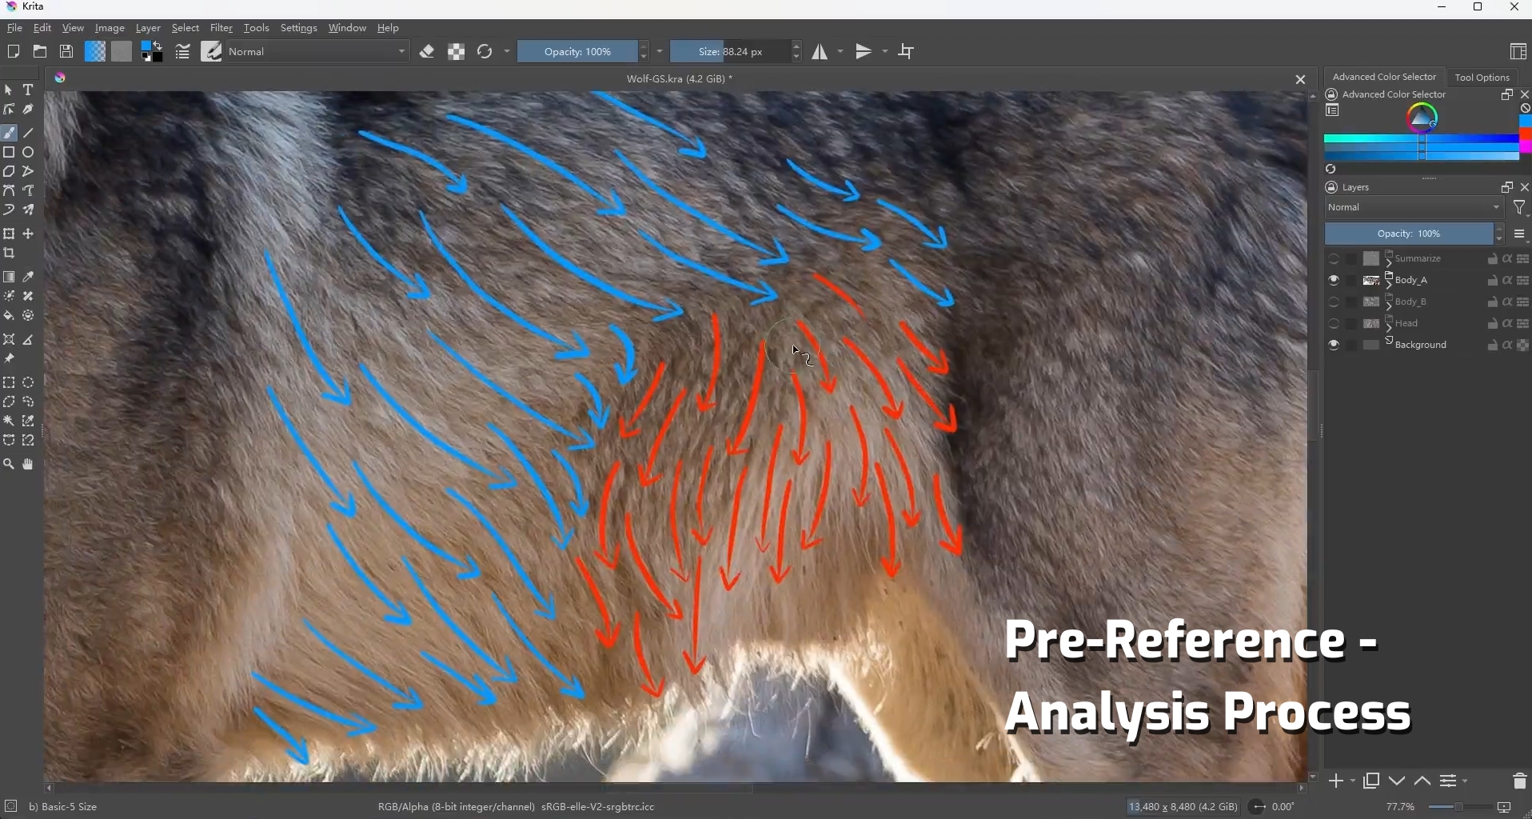The image size is (1532, 819).
Task: Switch to the Tool Options tab
Action: 1484,78
